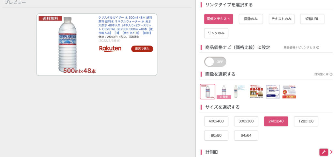This screenshot has height=157, width=334.
Task: Toggle the 商品価格ナビ OFF switch
Action: coord(215,62)
